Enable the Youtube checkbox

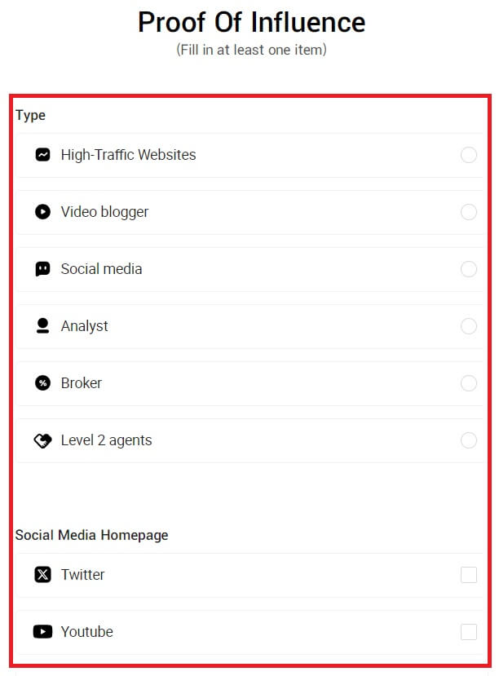469,632
